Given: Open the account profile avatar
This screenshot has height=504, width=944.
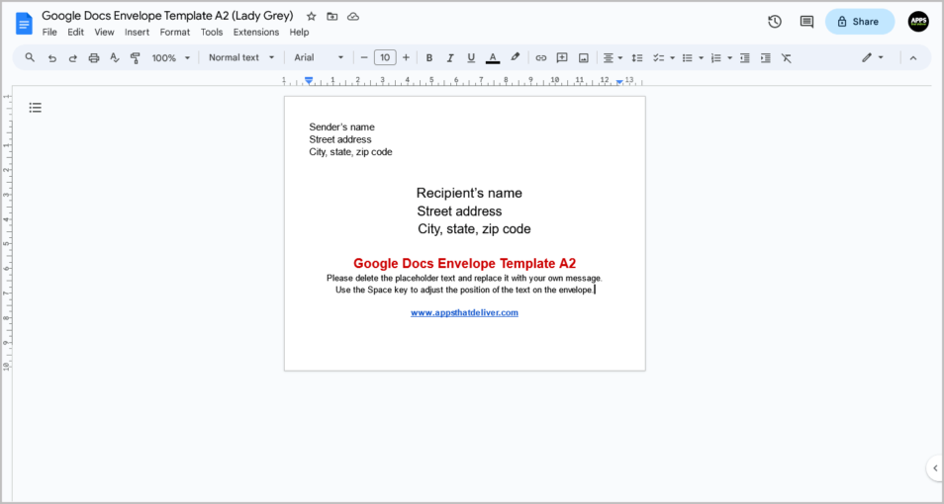Looking at the screenshot, I should point(918,22).
